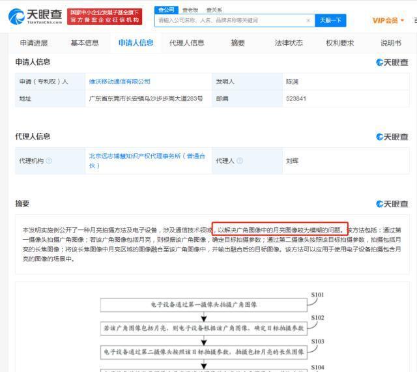Image resolution: width=417 pixels, height=372 pixels.
Task: Click the 发明人 label cell
Action: [247, 81]
